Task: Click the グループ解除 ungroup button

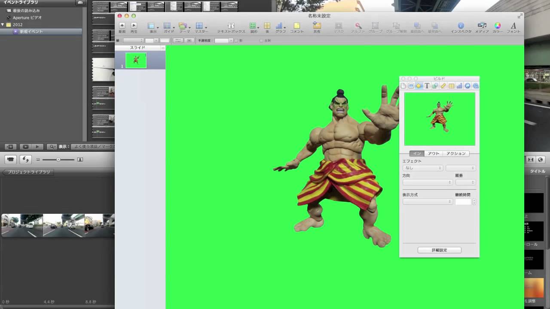Action: click(x=396, y=28)
